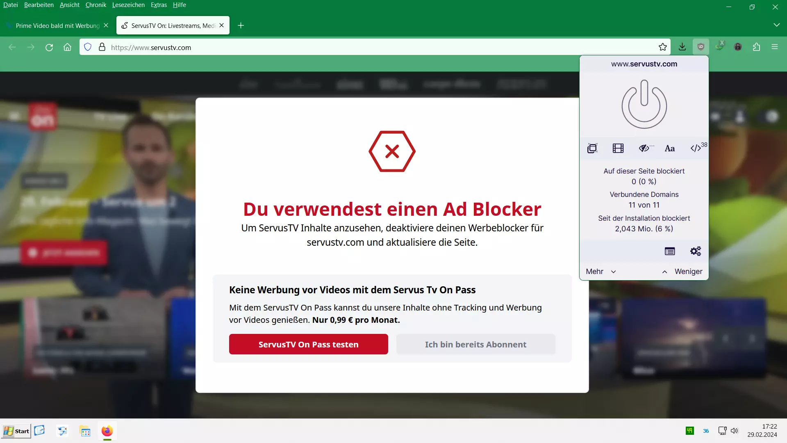The image size is (787, 443).
Task: Open the Chronik menu
Action: tap(96, 5)
